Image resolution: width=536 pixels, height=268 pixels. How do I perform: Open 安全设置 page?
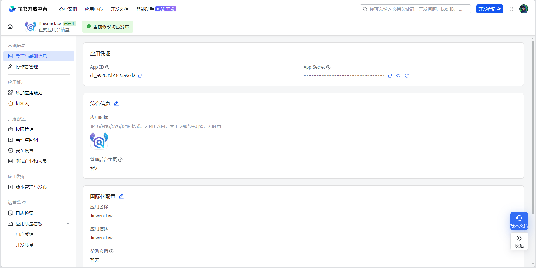(x=39, y=150)
